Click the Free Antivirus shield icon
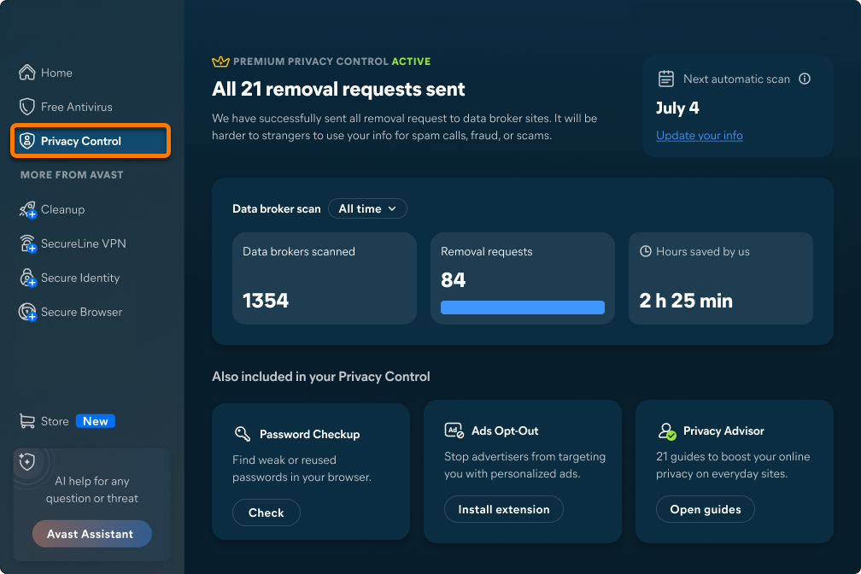The height and width of the screenshot is (574, 861). [27, 107]
